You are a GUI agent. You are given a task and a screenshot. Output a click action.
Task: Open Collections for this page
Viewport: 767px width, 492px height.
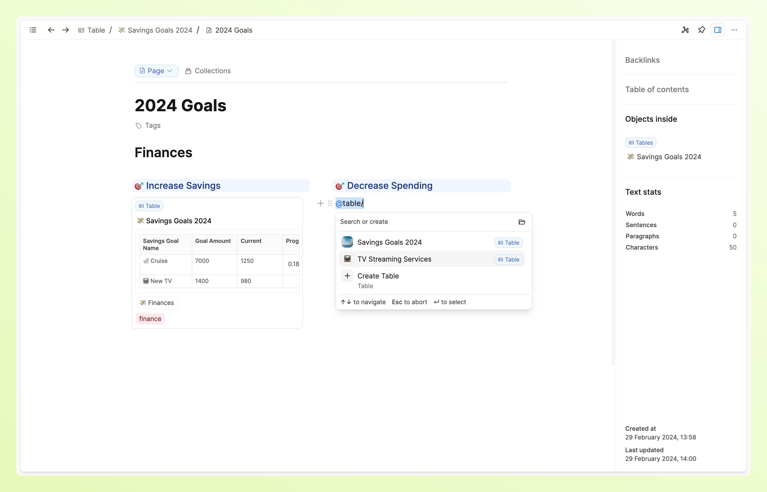(208, 71)
